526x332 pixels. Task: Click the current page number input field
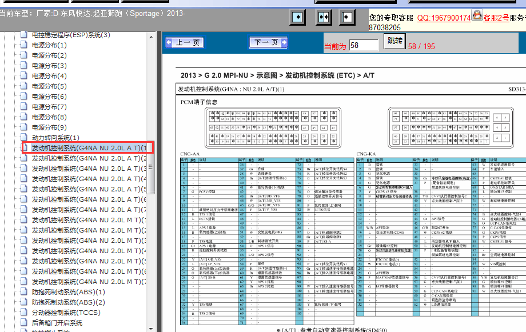click(364, 45)
